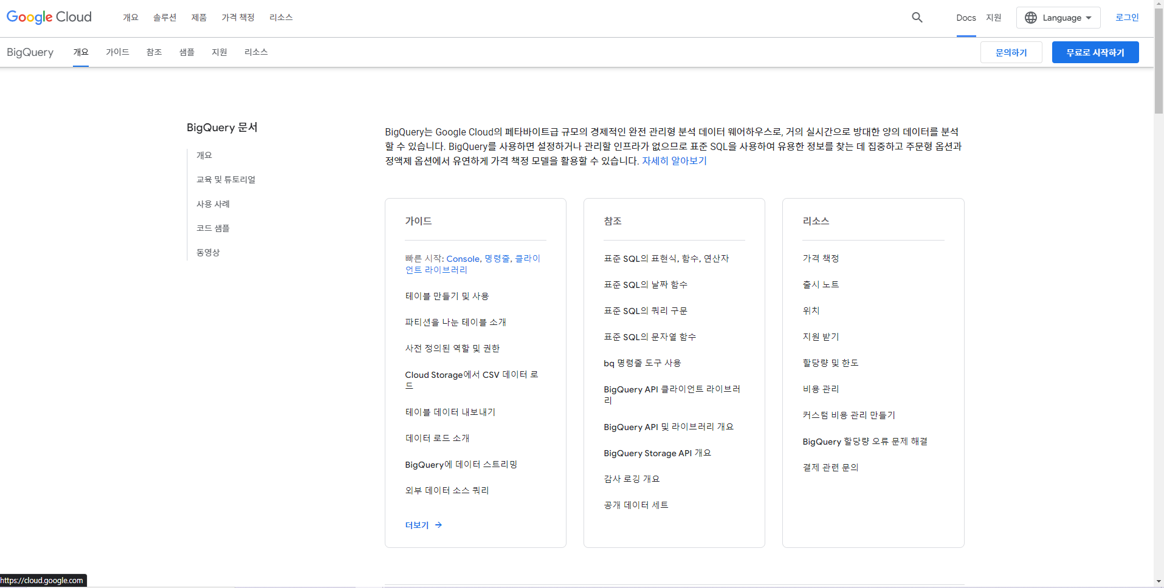
Task: Click the BigQuery product title
Action: pyautogui.click(x=30, y=52)
